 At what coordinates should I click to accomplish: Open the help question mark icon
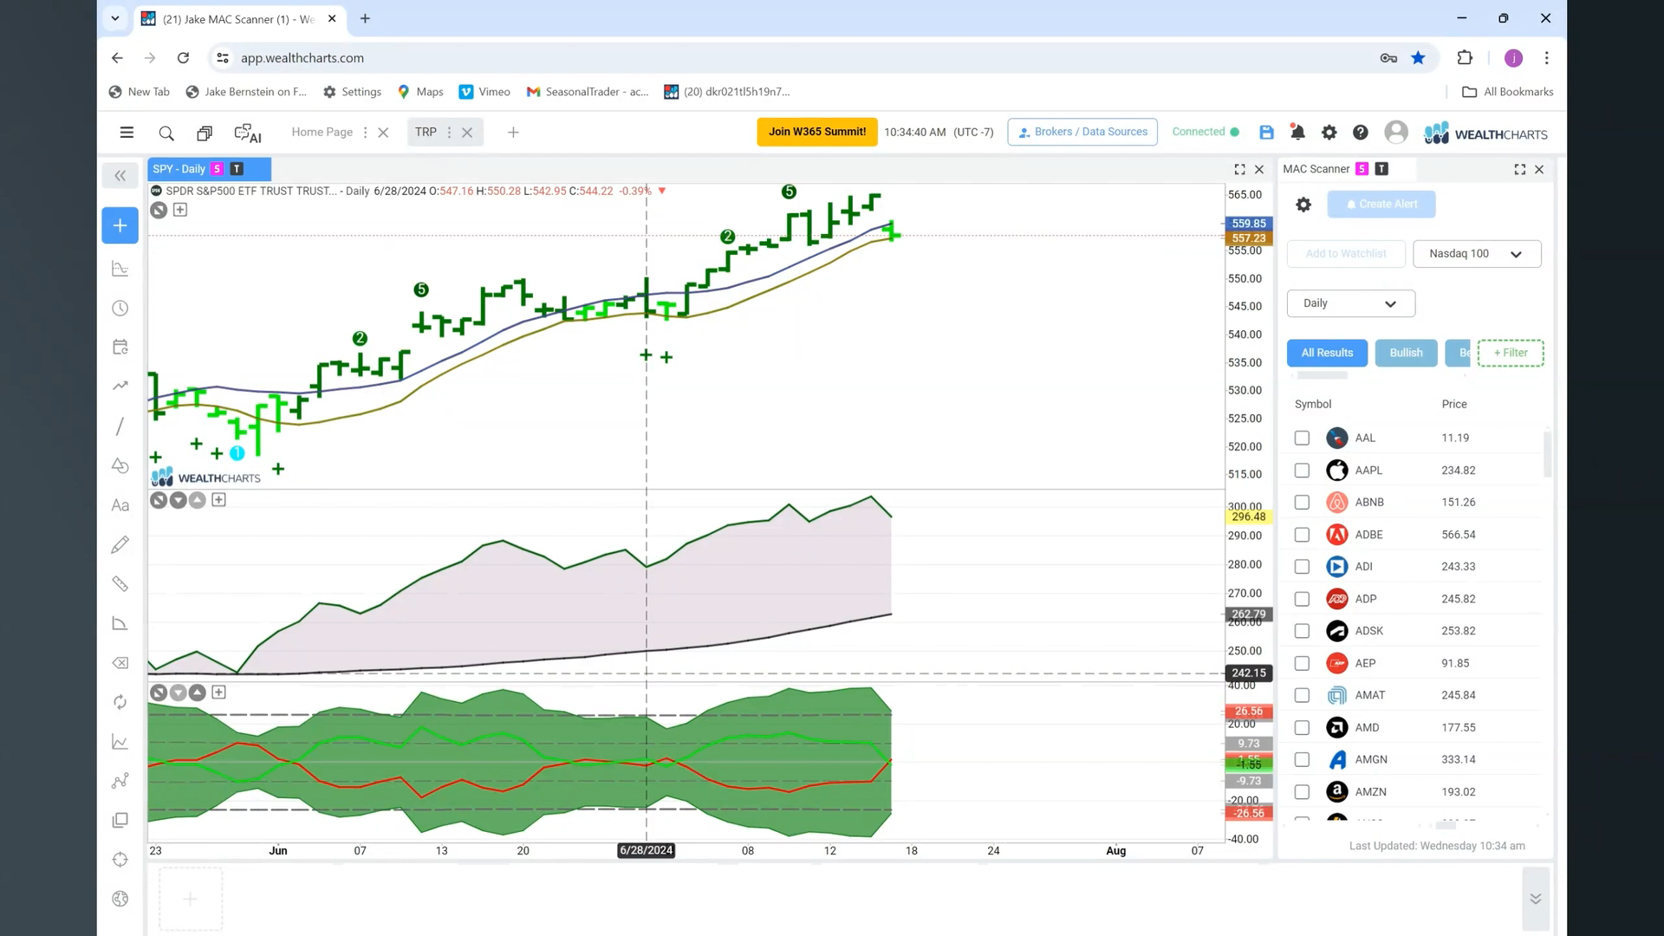point(1361,133)
